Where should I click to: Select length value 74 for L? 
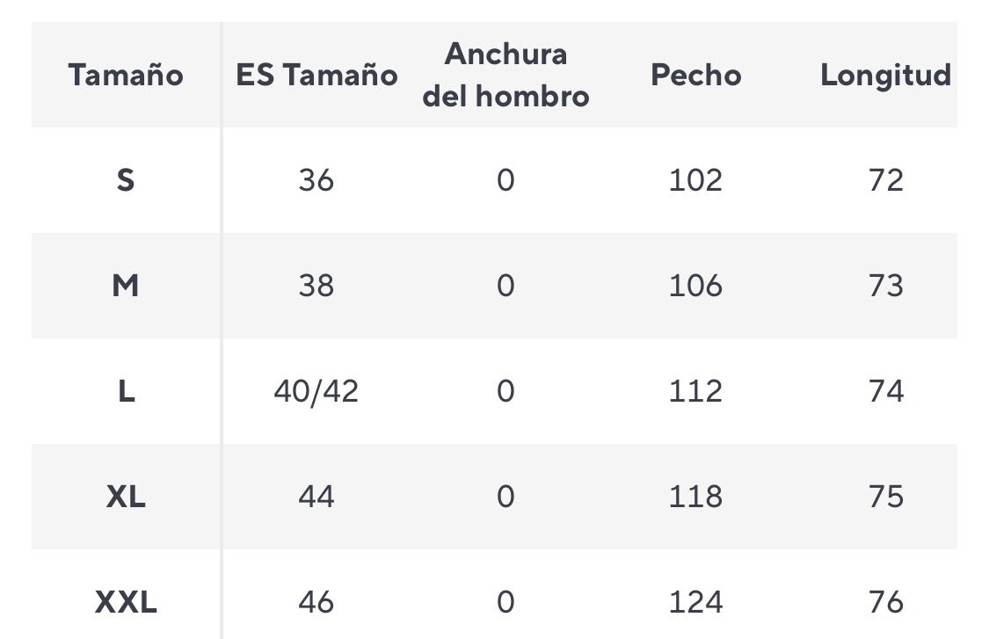coord(885,391)
